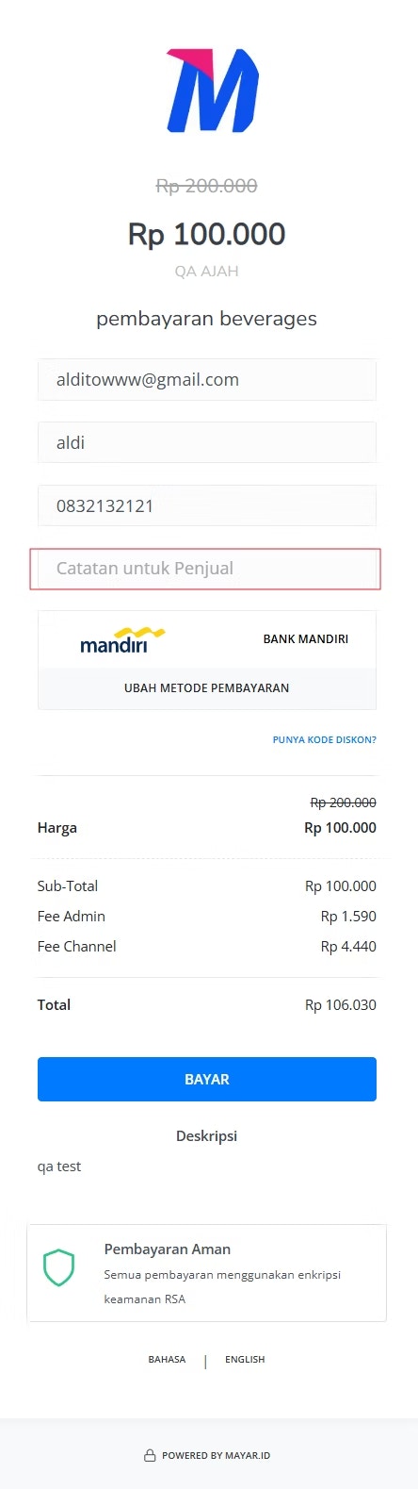Click the green shield security icon
This screenshot has width=418, height=1489.
[58, 1268]
